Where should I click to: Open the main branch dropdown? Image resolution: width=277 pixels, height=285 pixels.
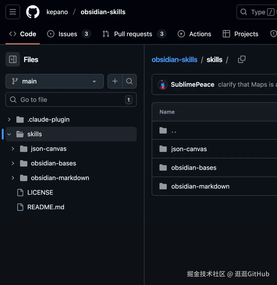(x=55, y=81)
